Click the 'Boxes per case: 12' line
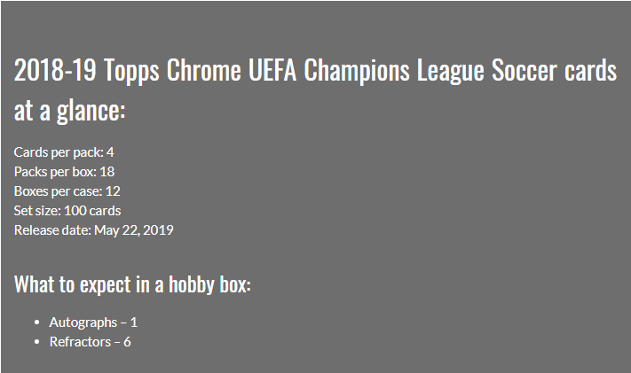 [67, 191]
